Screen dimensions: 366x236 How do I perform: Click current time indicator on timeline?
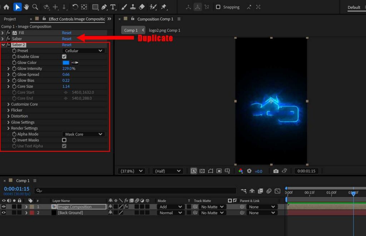[x=353, y=193]
